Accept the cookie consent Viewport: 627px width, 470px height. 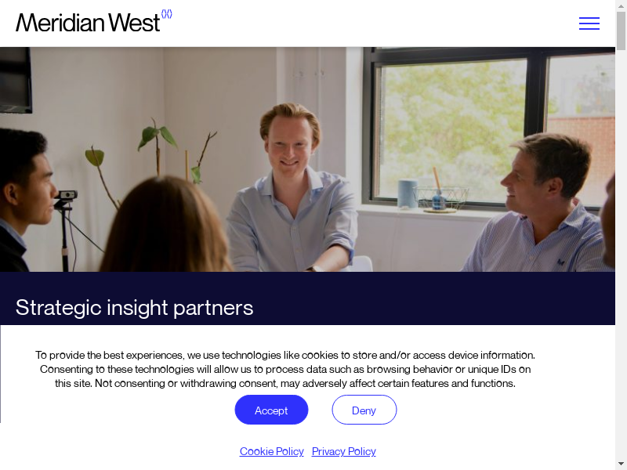pyautogui.click(x=271, y=410)
